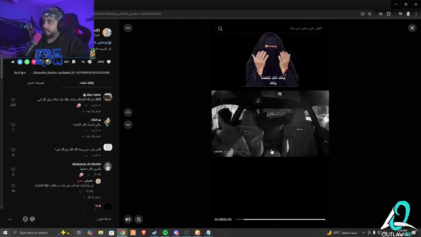Open the browser three-dot menu
Image resolution: width=421 pixels, height=237 pixels.
coord(416,14)
